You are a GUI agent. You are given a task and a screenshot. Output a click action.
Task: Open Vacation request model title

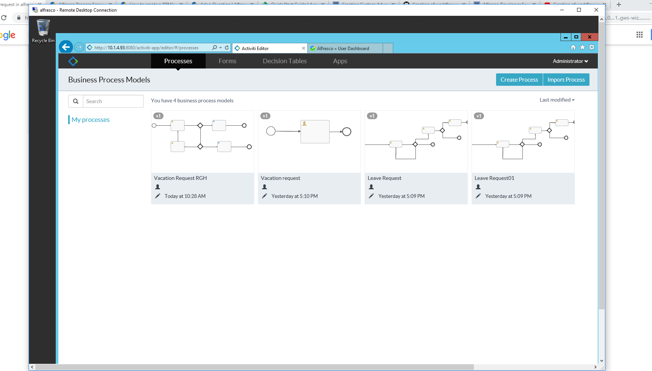[x=281, y=178]
